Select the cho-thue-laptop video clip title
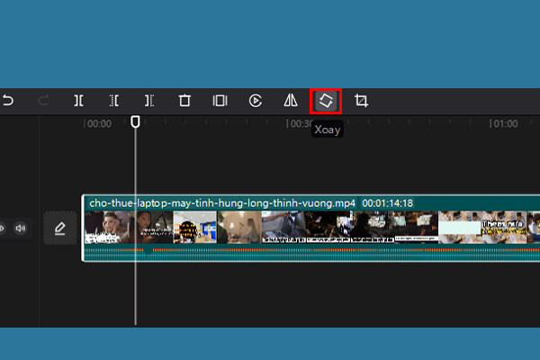 pos(222,203)
